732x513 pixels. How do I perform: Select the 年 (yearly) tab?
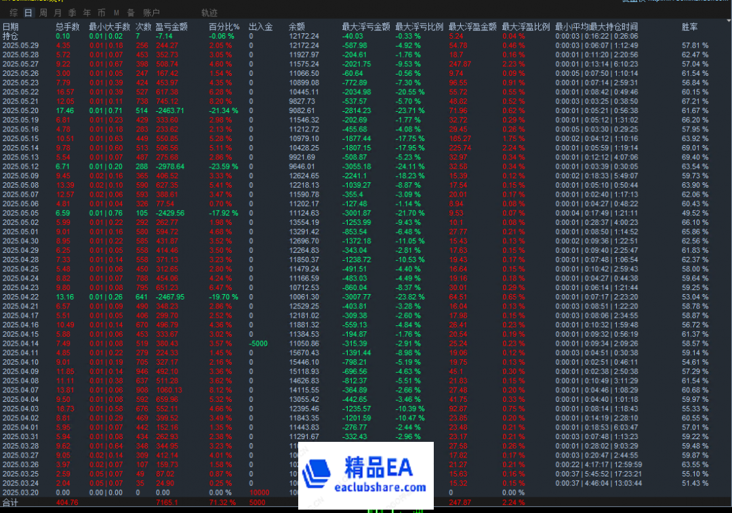(x=86, y=13)
